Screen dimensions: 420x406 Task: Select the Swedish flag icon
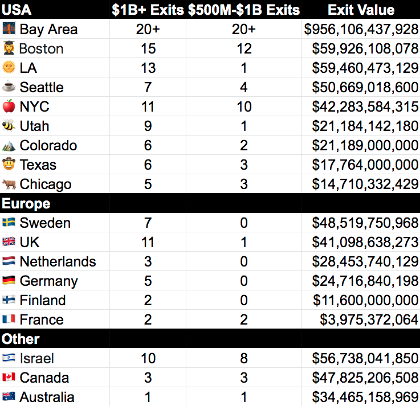tap(9, 222)
